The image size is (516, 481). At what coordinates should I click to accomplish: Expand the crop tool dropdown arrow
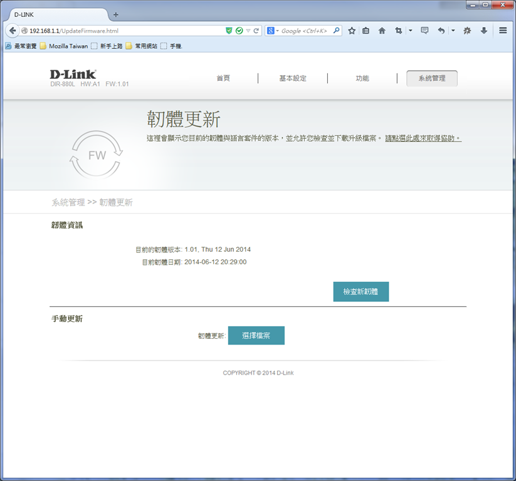pyautogui.click(x=411, y=31)
